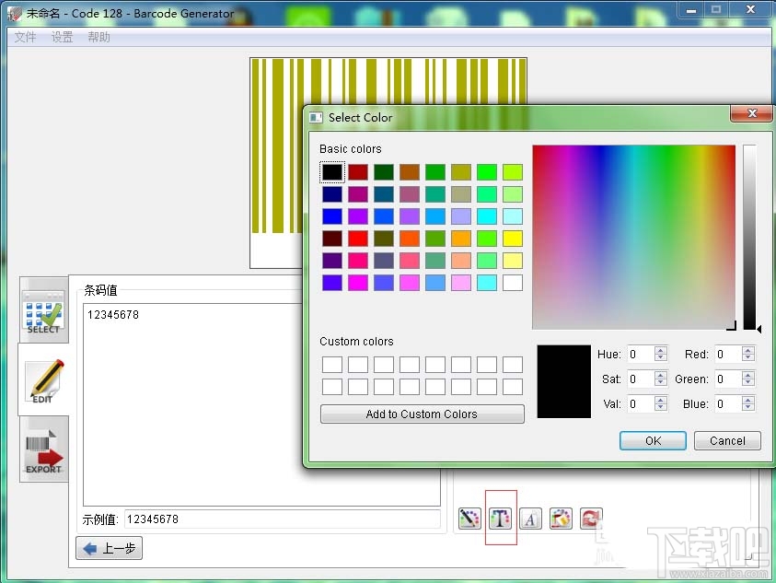776x583 pixels.
Task: Click the red reset arrows icon
Action: tap(590, 519)
